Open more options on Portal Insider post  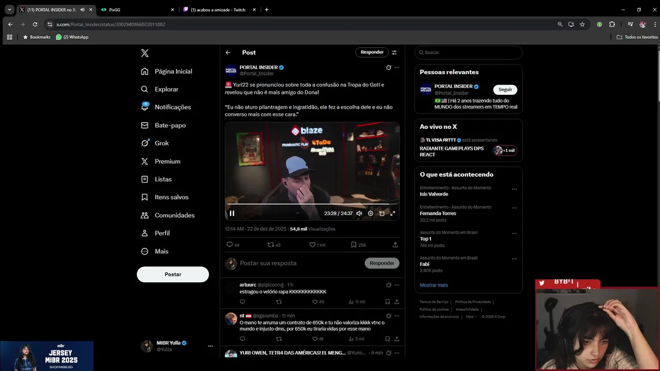click(397, 68)
